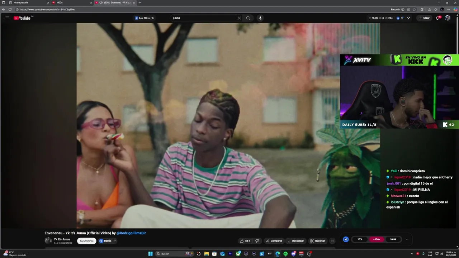This screenshot has height=258, width=459.
Task: Go to the YouTube home logo
Action: (22, 18)
